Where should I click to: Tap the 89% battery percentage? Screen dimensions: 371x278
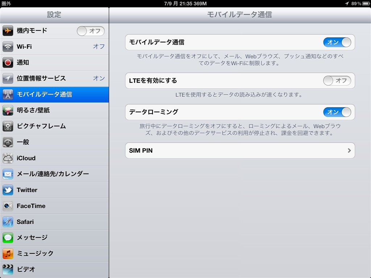356,4
